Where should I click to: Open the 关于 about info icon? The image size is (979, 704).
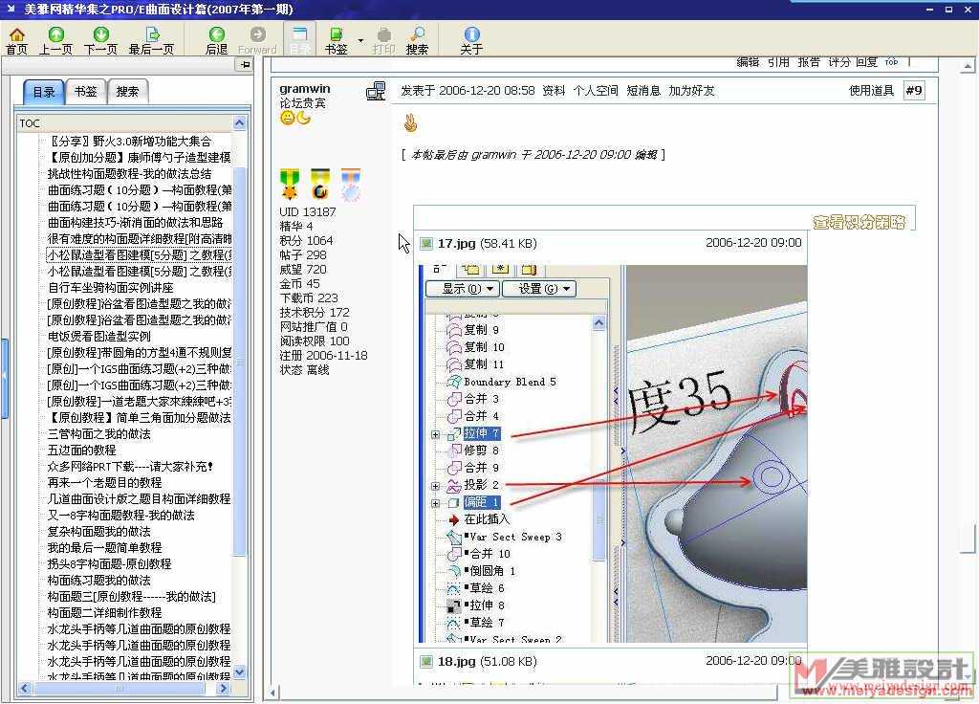[471, 40]
